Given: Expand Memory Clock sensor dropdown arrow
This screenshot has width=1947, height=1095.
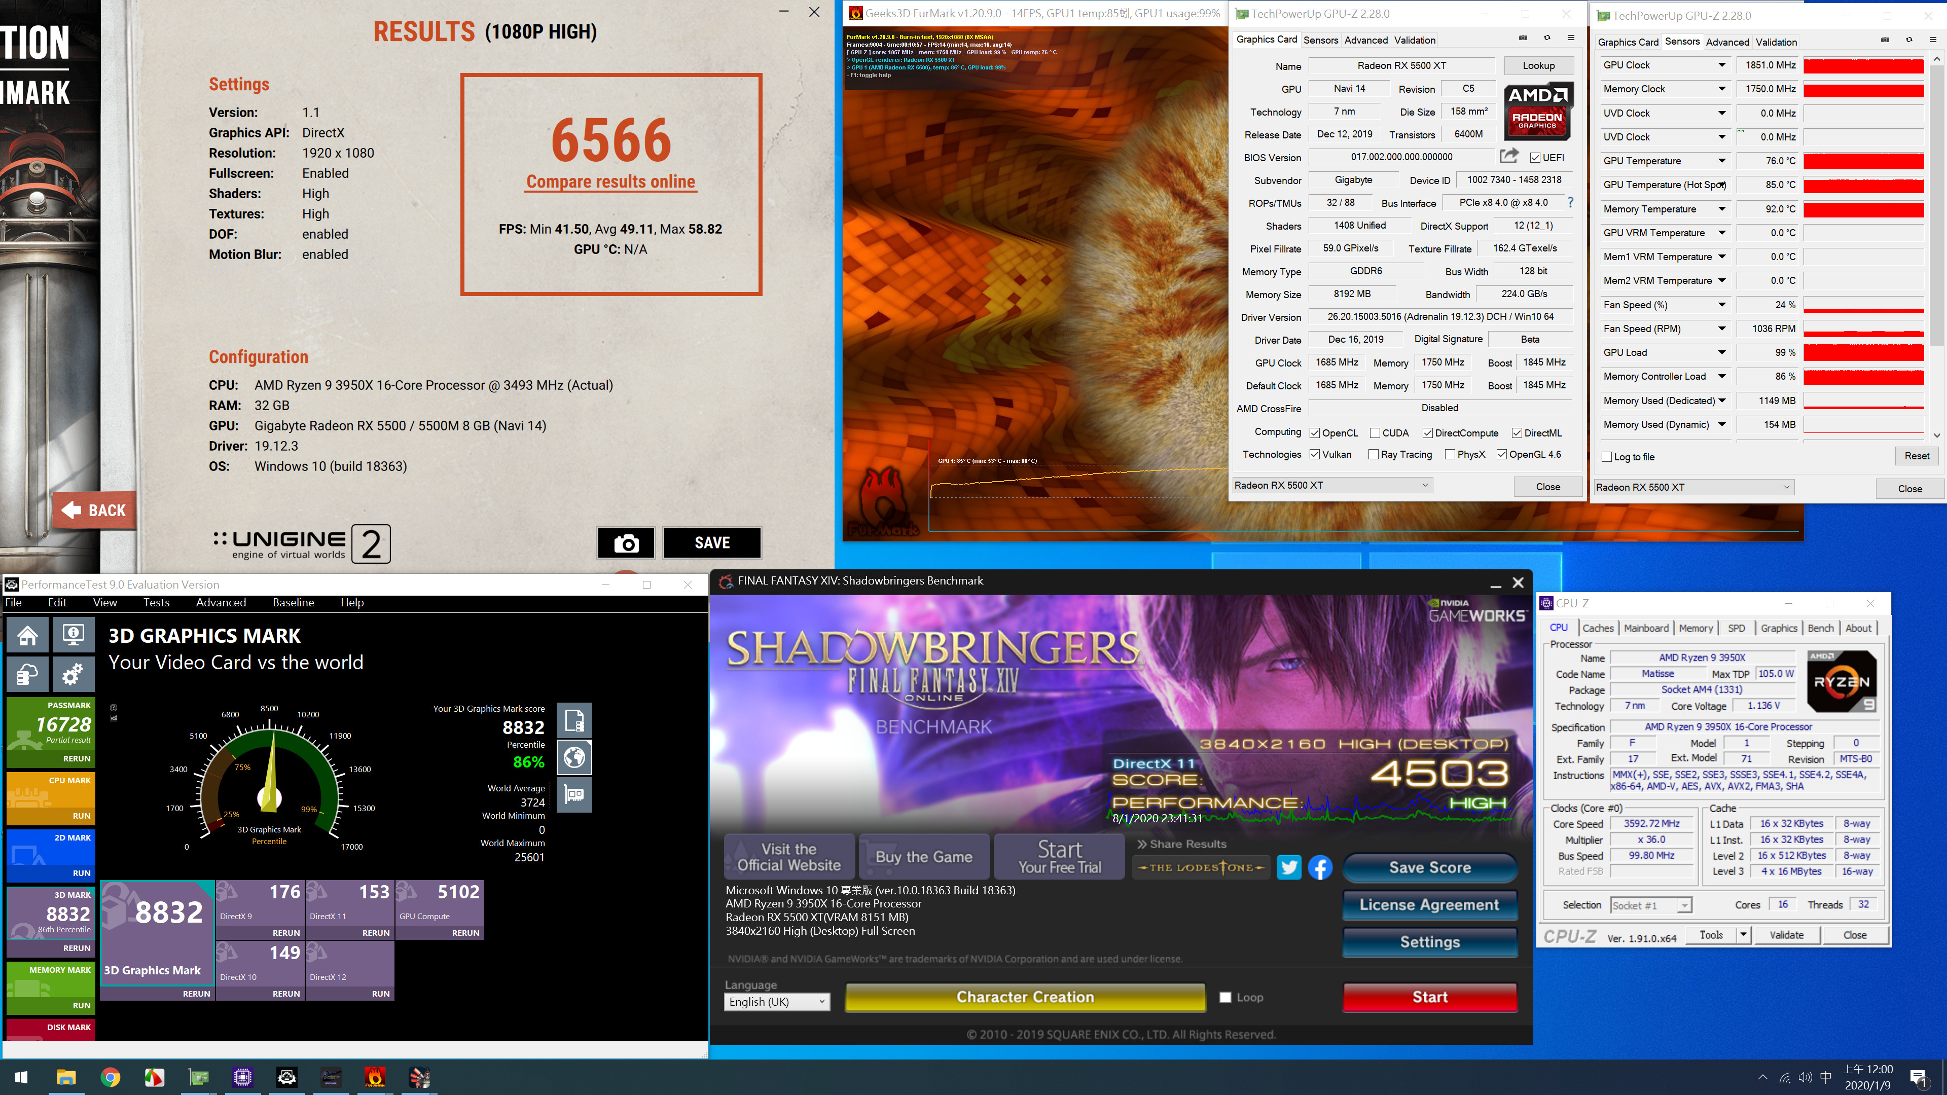Looking at the screenshot, I should coord(1722,89).
